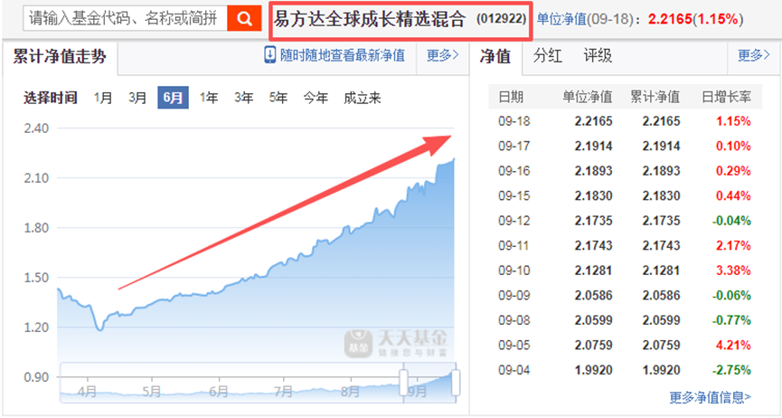Click the orange search magnifier button

pos(244,19)
